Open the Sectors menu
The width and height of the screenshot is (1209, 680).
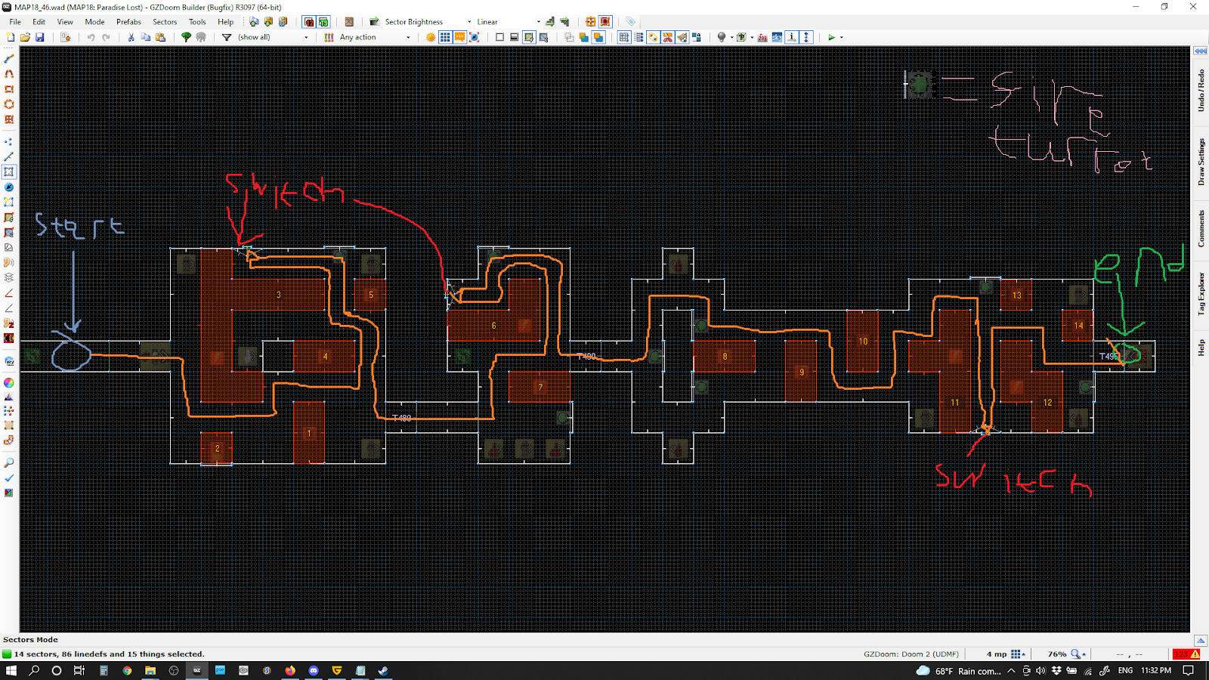click(165, 22)
